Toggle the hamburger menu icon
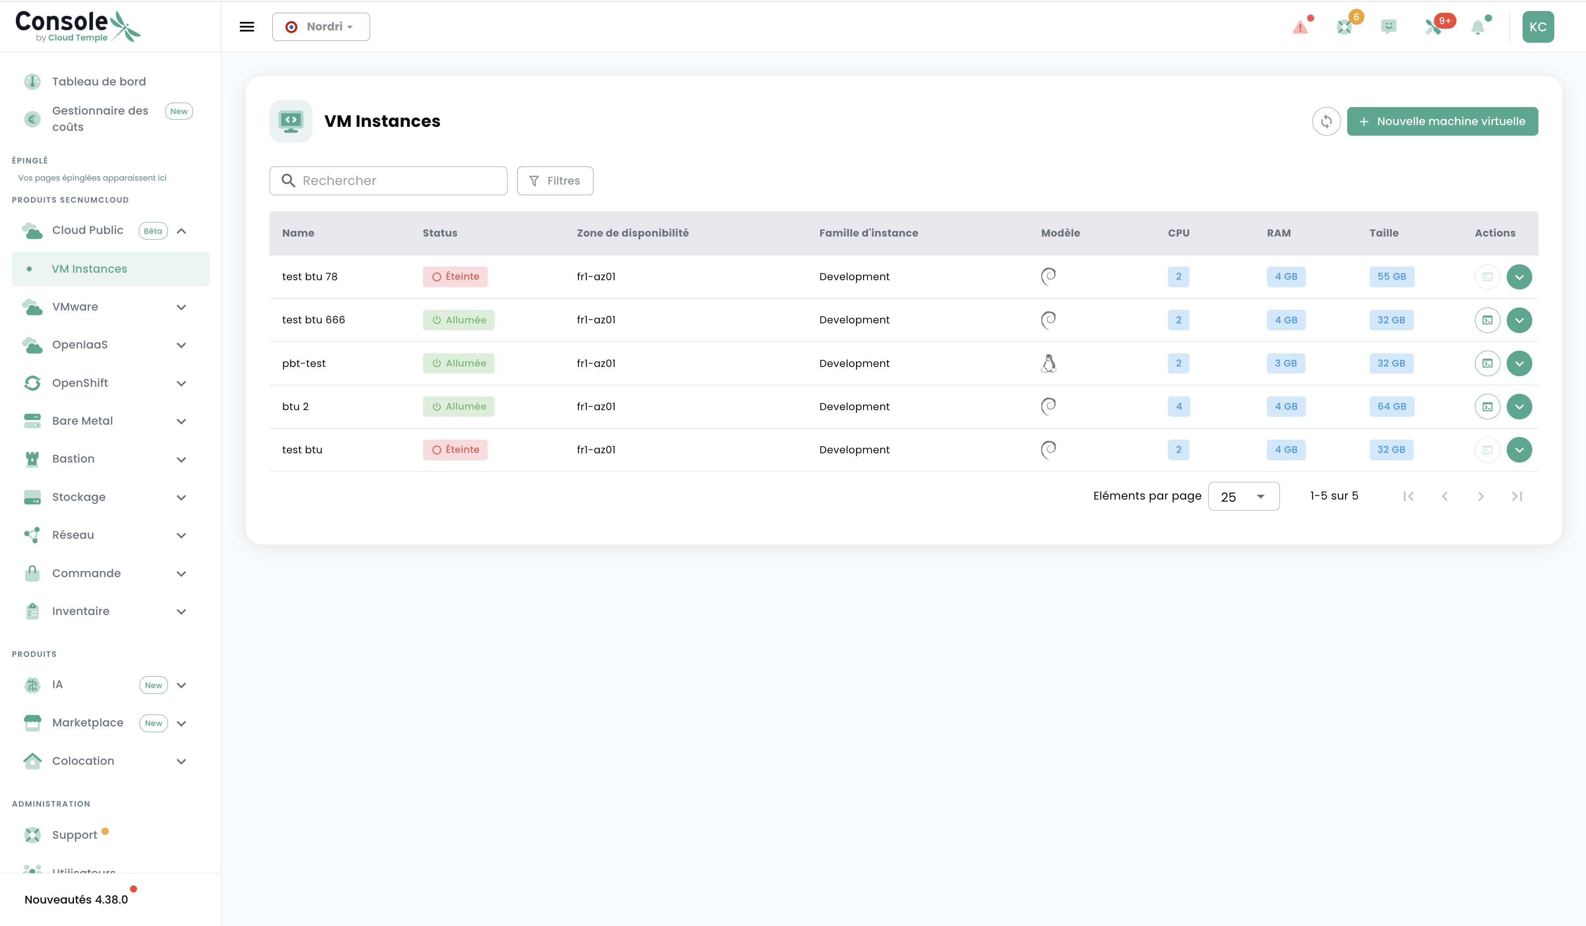1586x926 pixels. click(247, 26)
